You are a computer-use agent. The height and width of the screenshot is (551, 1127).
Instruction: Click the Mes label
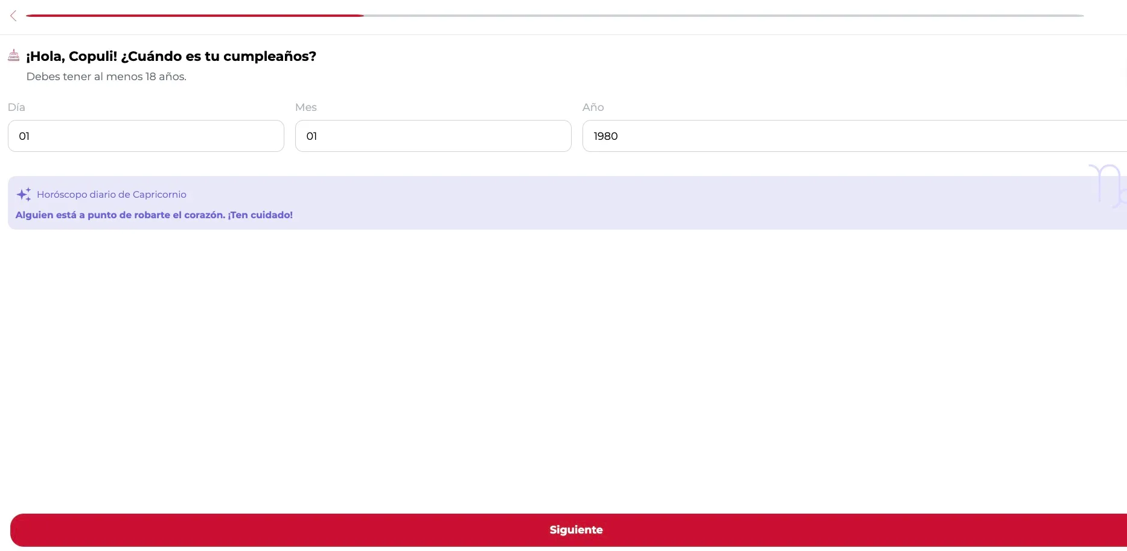coord(306,107)
